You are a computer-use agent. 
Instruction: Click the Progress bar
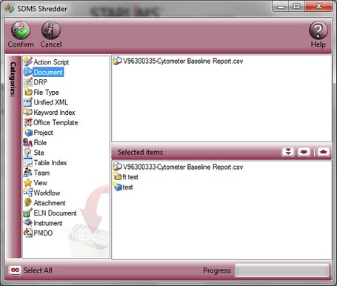point(281,270)
